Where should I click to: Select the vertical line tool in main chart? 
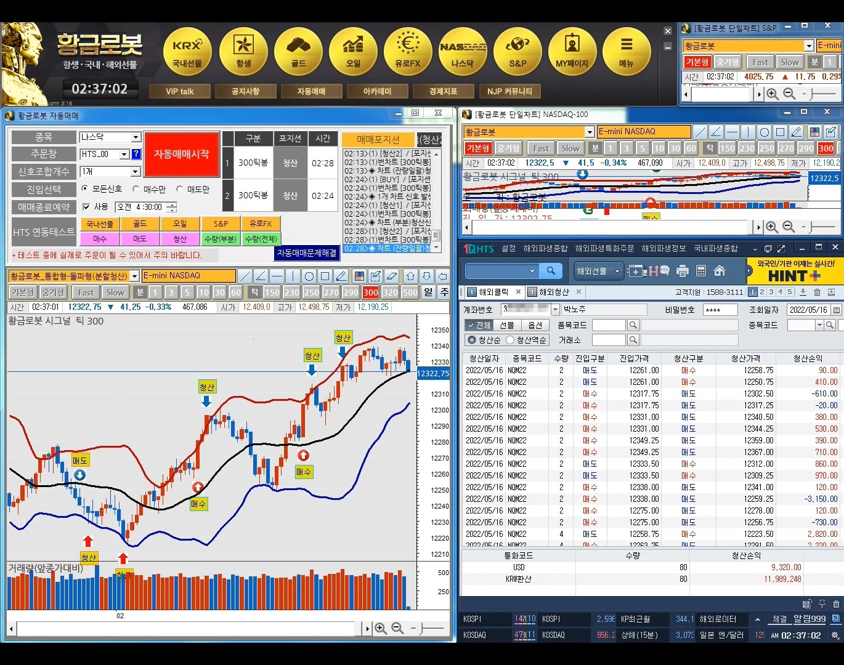pos(293,276)
